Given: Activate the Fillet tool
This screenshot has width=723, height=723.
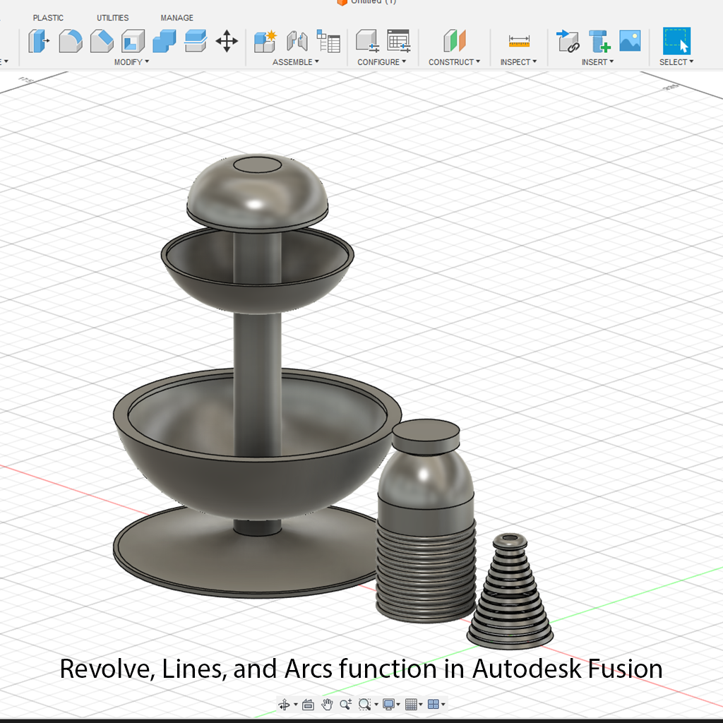Looking at the screenshot, I should [70, 42].
